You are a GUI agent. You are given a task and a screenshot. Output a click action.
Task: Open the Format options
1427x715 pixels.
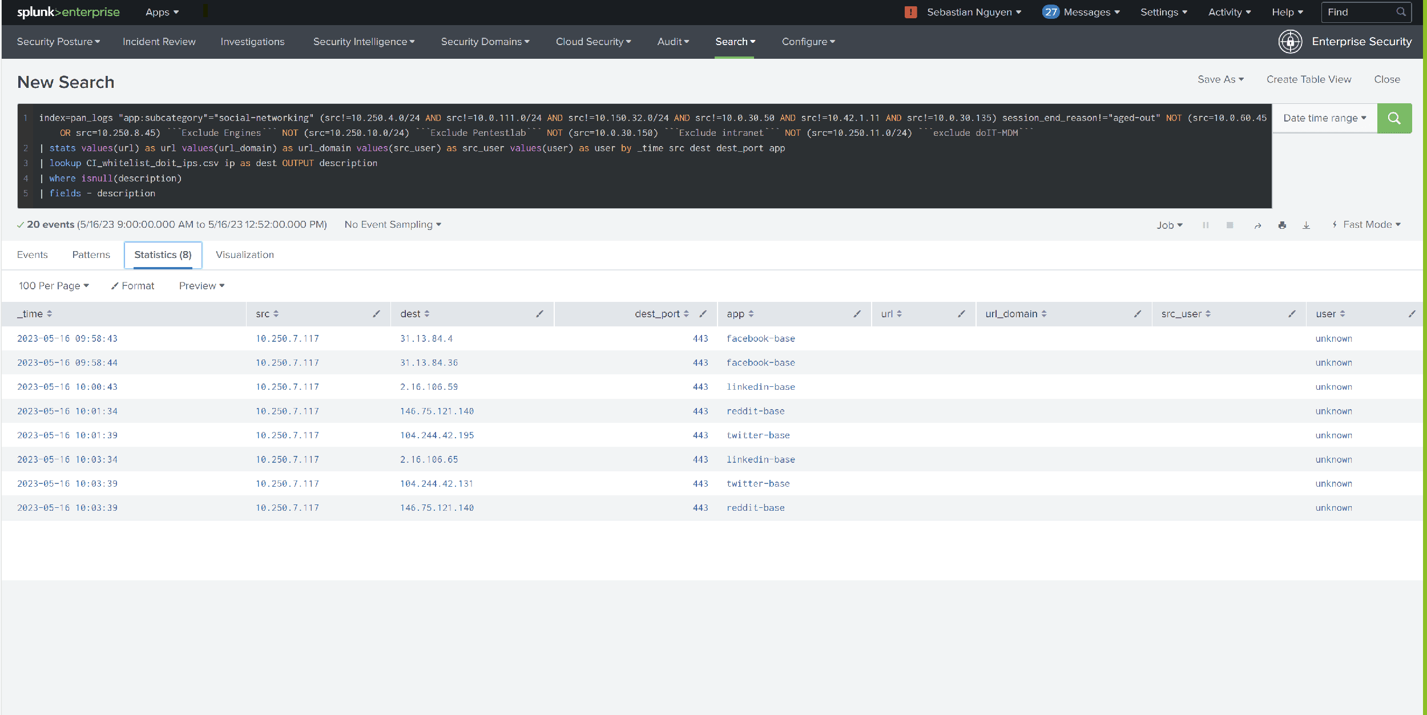tap(133, 286)
